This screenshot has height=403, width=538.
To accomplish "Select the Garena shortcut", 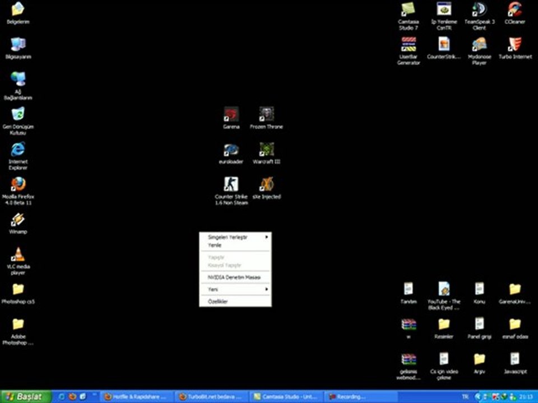I will [x=231, y=118].
